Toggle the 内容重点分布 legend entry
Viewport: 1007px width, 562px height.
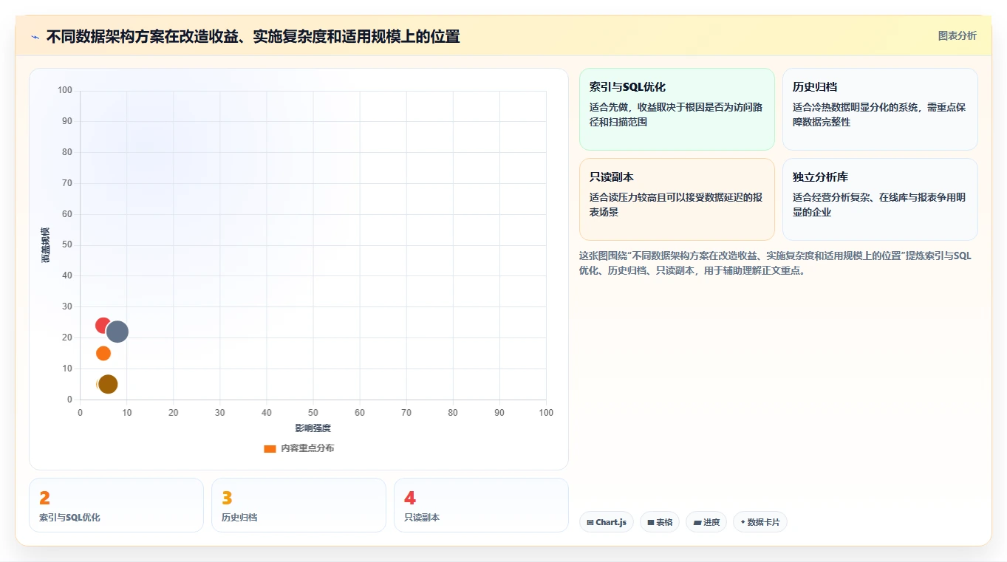298,448
